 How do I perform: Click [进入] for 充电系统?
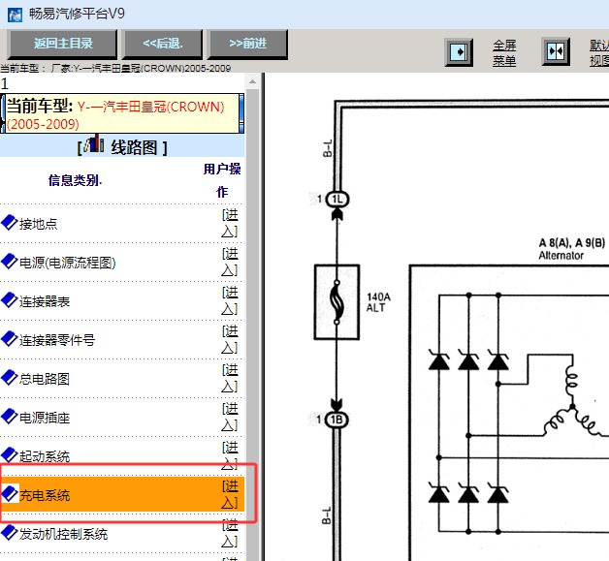coord(230,495)
